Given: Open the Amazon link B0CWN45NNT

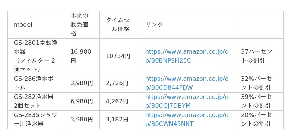Looking at the screenshot, I should point(187,119).
